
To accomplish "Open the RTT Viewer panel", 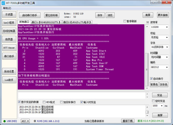I will point(9,48).
